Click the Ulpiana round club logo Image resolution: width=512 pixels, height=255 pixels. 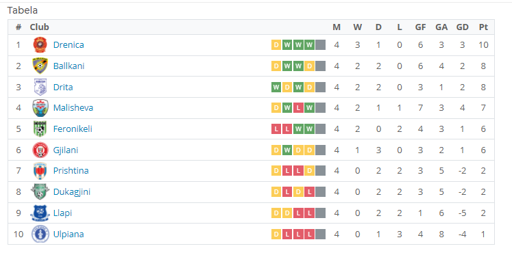(x=40, y=234)
